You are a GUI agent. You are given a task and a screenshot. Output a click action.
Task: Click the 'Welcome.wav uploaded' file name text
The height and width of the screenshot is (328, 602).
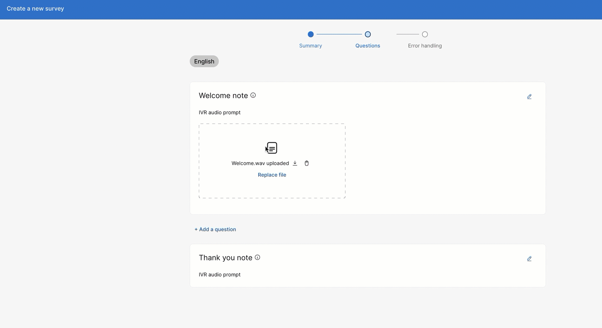click(x=260, y=163)
